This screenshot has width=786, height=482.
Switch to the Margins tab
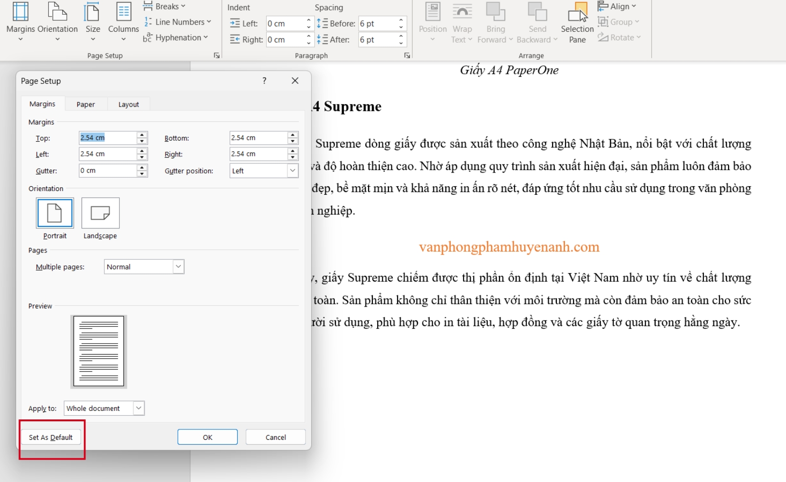click(42, 104)
